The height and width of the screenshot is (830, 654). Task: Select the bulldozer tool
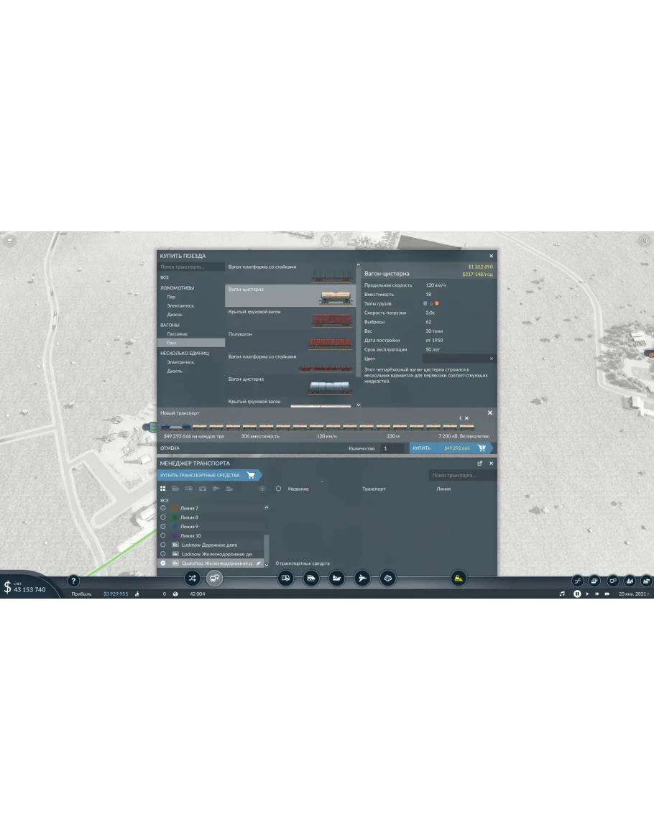(459, 578)
